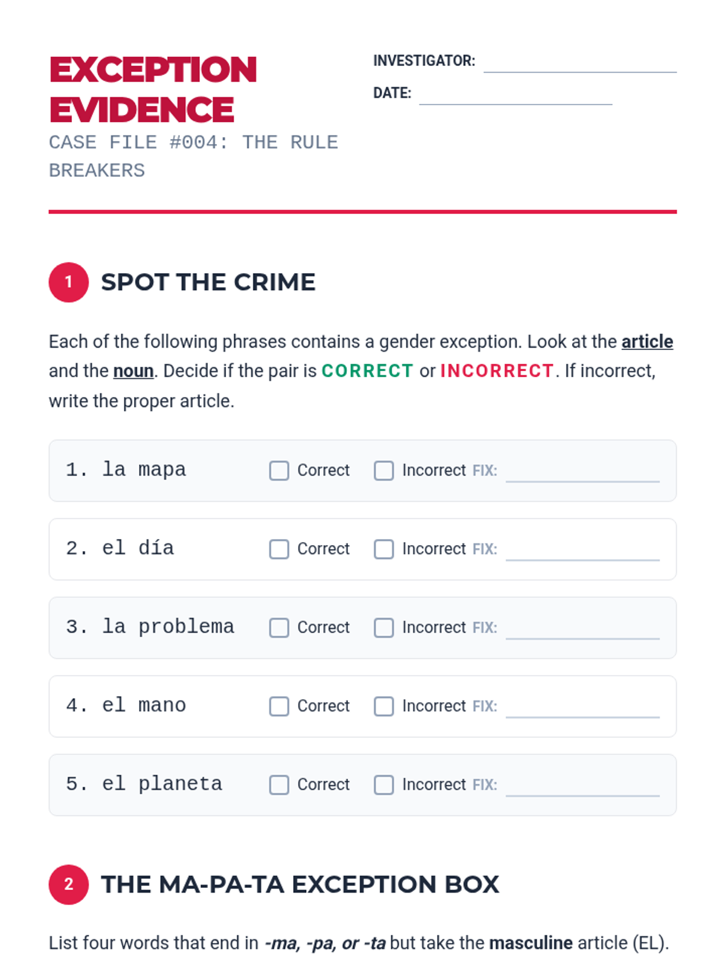The height and width of the screenshot is (967, 725).
Task: Click the underlined word article
Action: (x=647, y=341)
